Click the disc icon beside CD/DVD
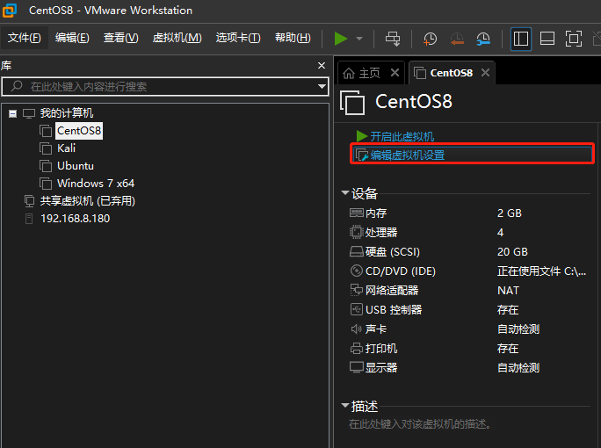 [357, 271]
